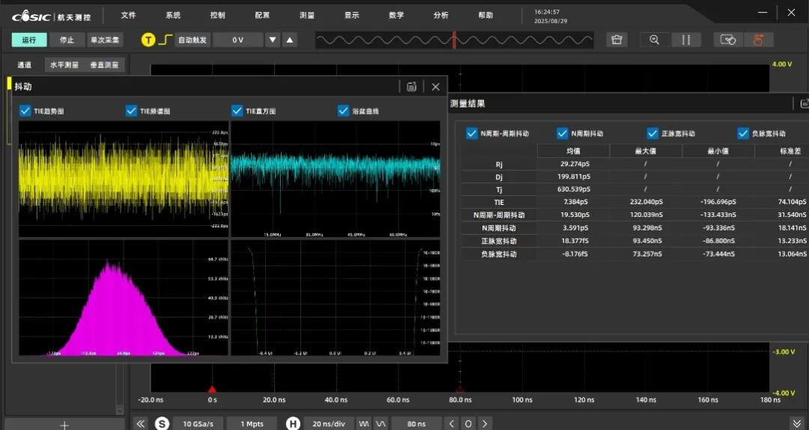809x430 pixels.
Task: Open 1 Mpts memory depth selector
Action: [x=252, y=423]
